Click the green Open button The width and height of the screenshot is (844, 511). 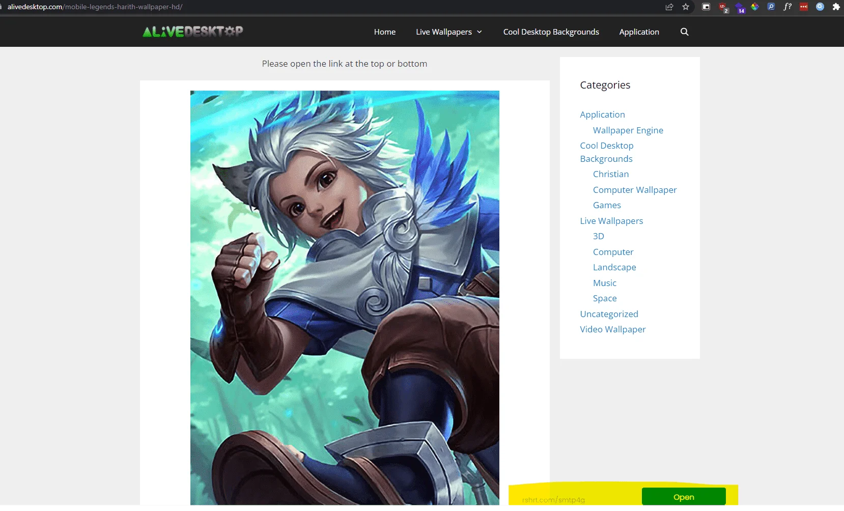click(684, 497)
